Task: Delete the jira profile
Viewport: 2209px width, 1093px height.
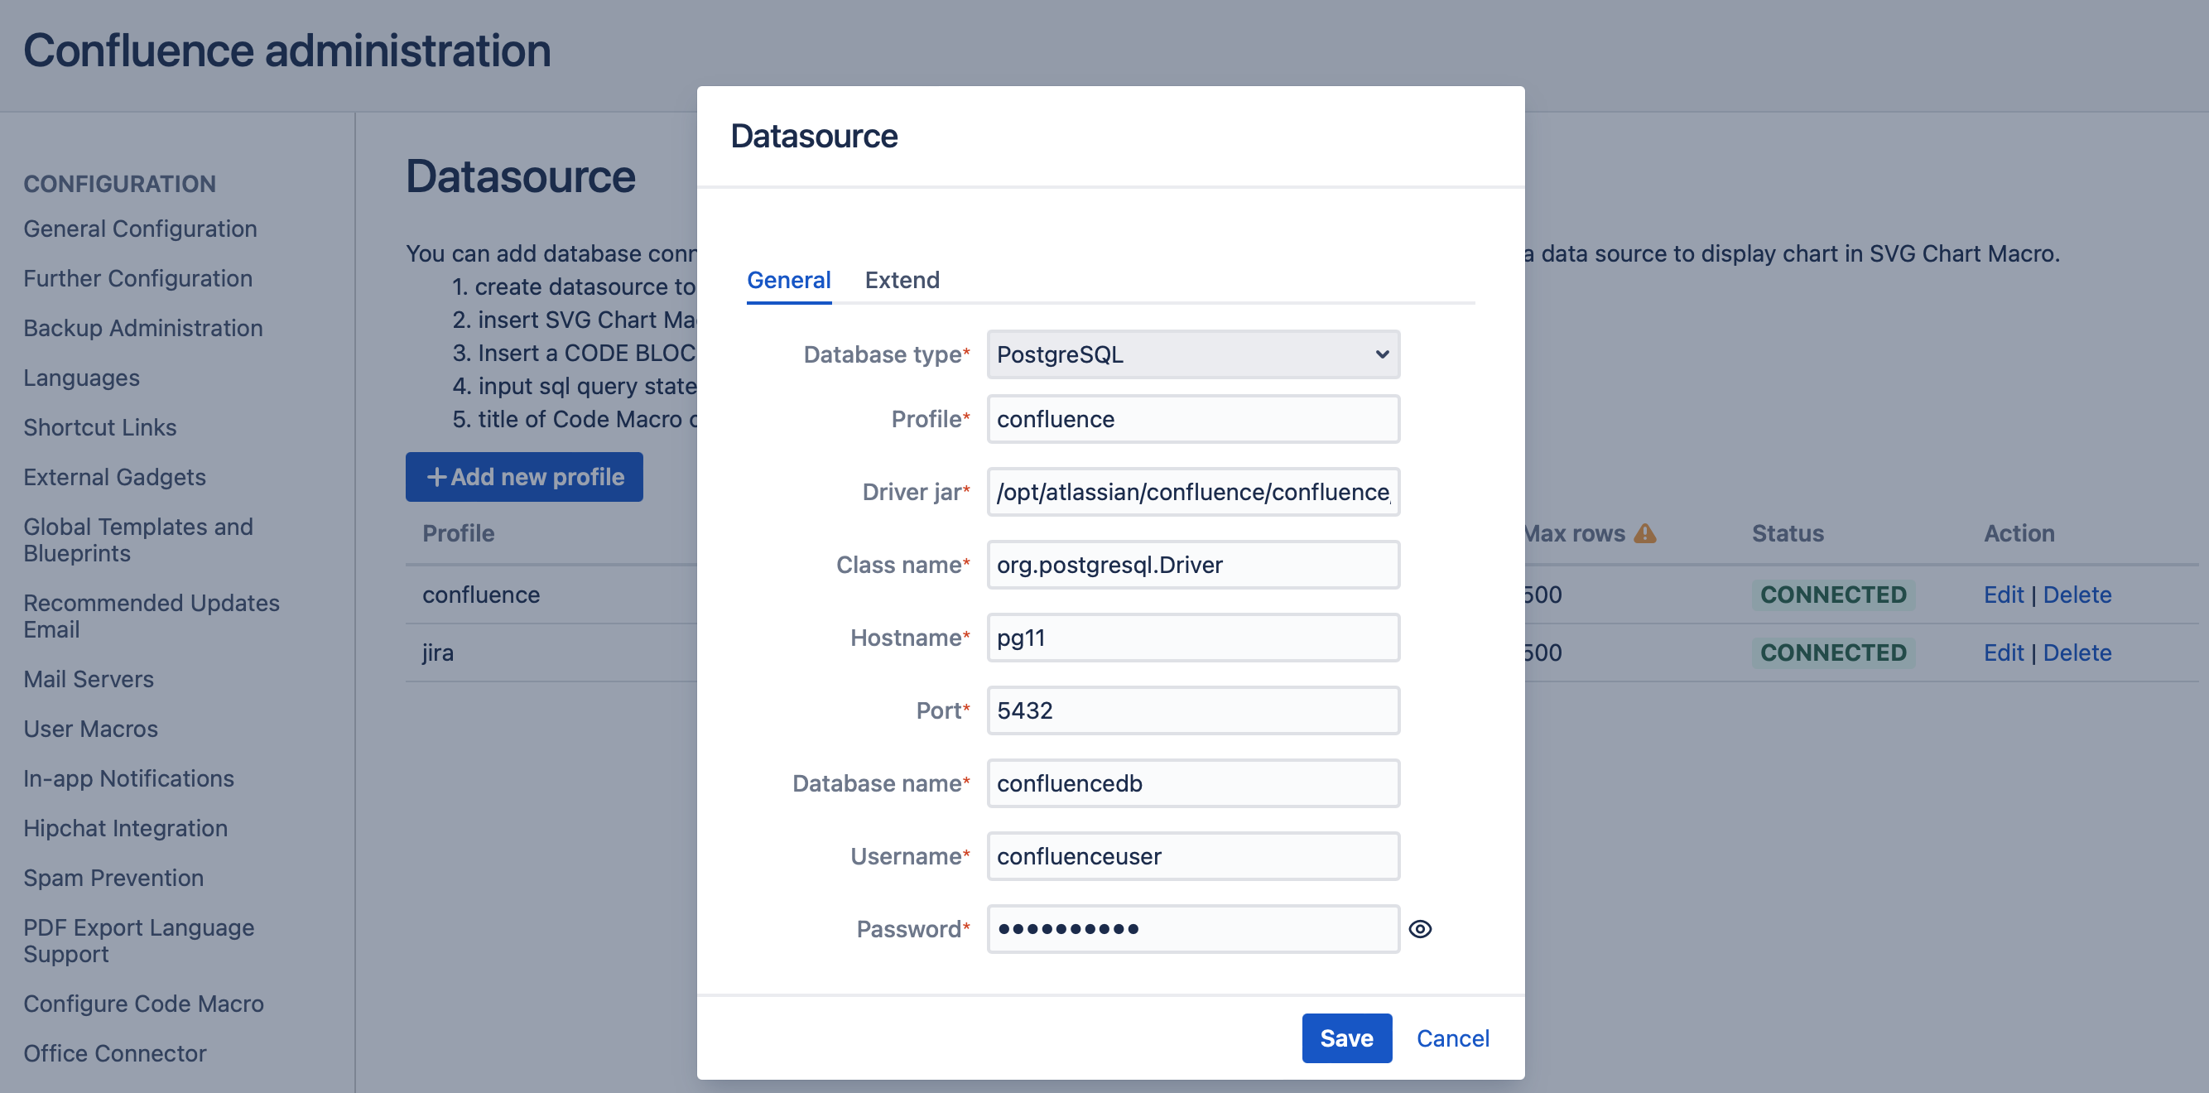Action: click(2076, 652)
